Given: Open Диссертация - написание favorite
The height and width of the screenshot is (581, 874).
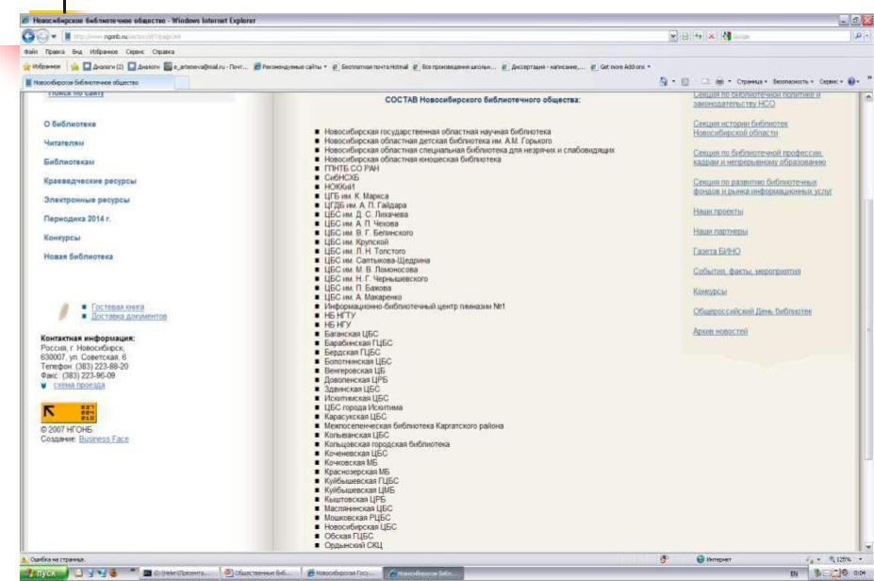Looking at the screenshot, I should click(543, 66).
